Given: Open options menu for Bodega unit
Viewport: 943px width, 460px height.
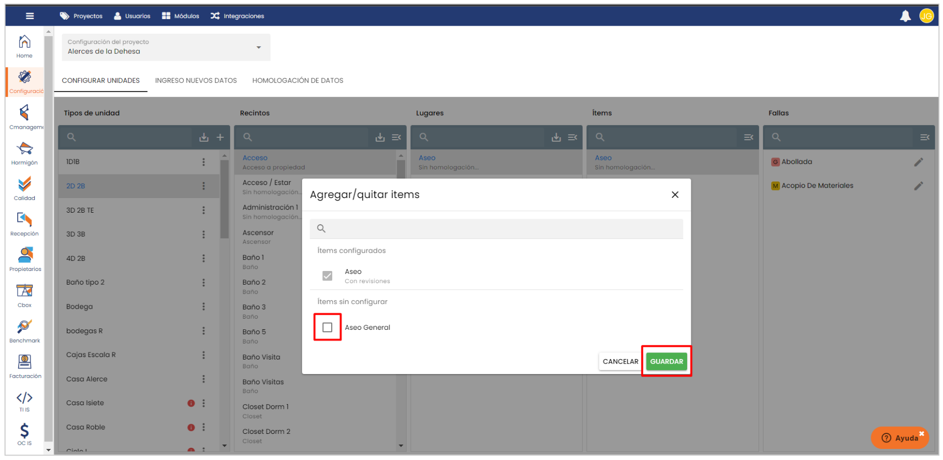Looking at the screenshot, I should click(204, 307).
